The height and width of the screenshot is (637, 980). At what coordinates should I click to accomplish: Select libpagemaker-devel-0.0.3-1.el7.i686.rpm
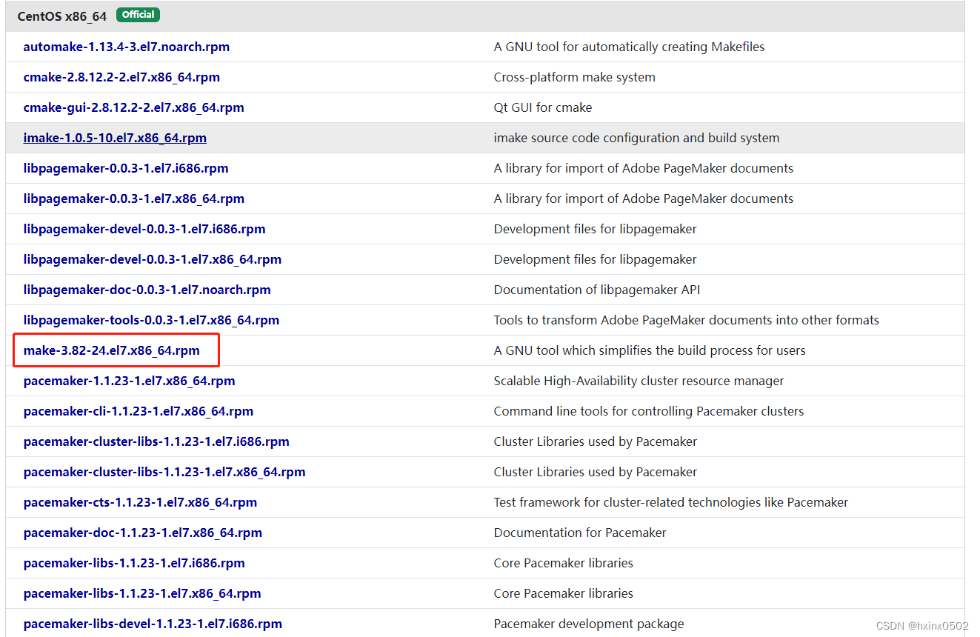click(144, 229)
